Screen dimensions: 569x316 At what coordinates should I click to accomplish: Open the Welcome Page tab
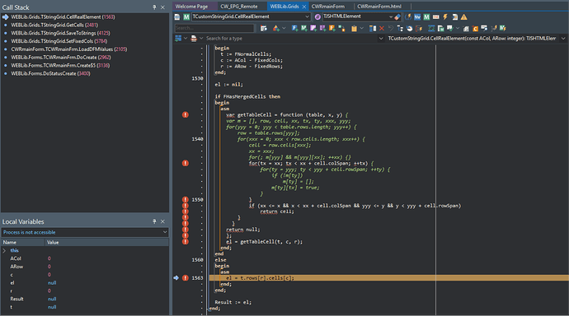pyautogui.click(x=191, y=6)
